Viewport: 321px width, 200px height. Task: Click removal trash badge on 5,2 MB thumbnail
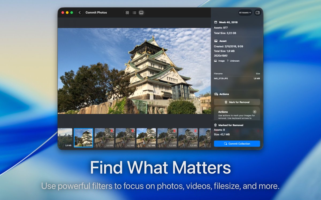174,131
